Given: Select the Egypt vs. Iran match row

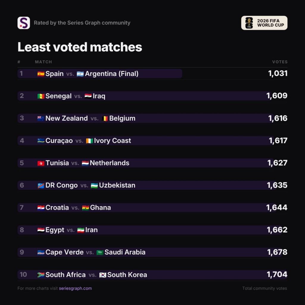Looking at the screenshot, I should pos(152,230).
